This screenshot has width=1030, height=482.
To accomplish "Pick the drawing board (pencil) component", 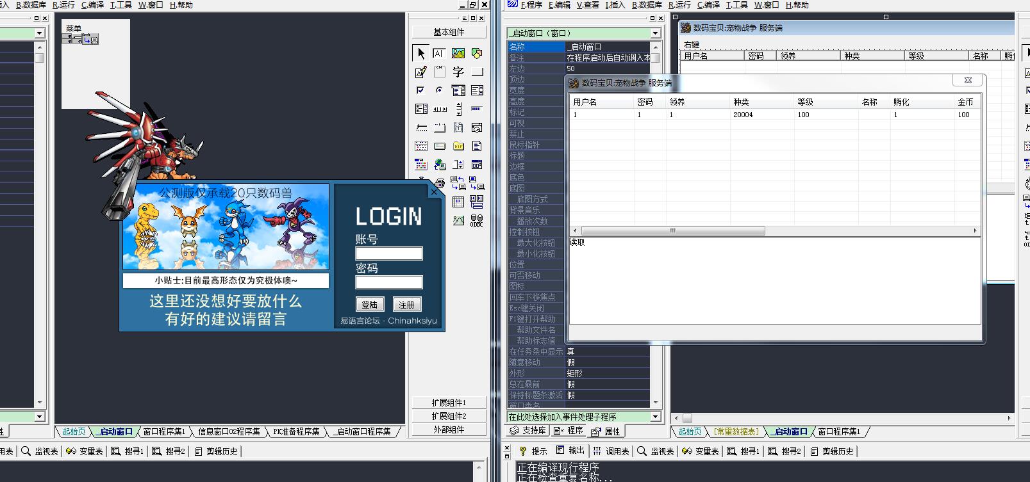I will coord(420,72).
